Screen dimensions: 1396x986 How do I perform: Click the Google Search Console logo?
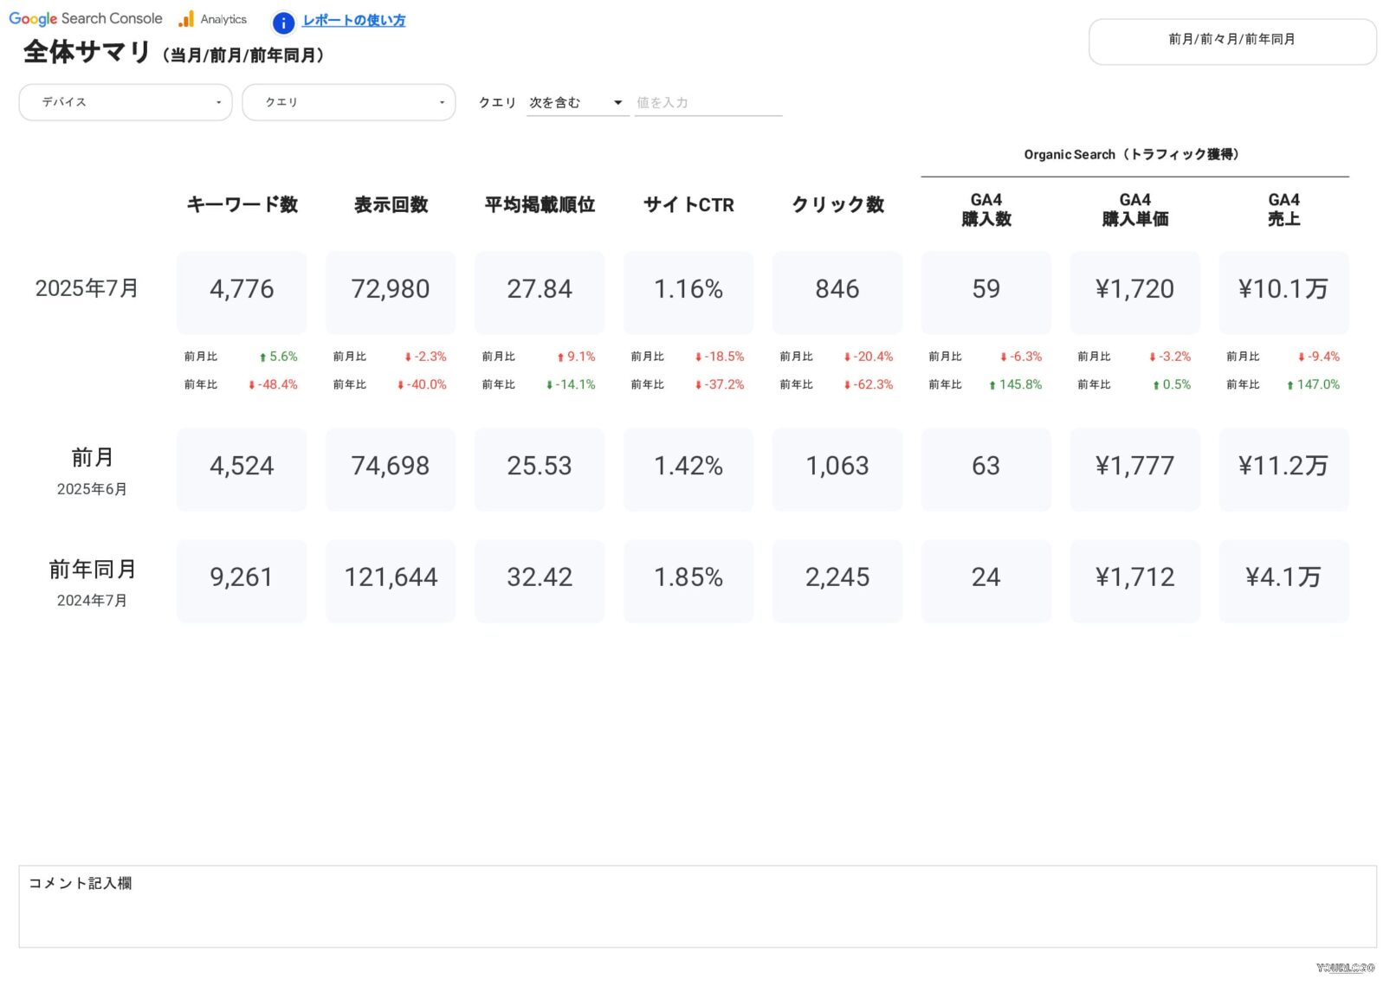point(86,19)
